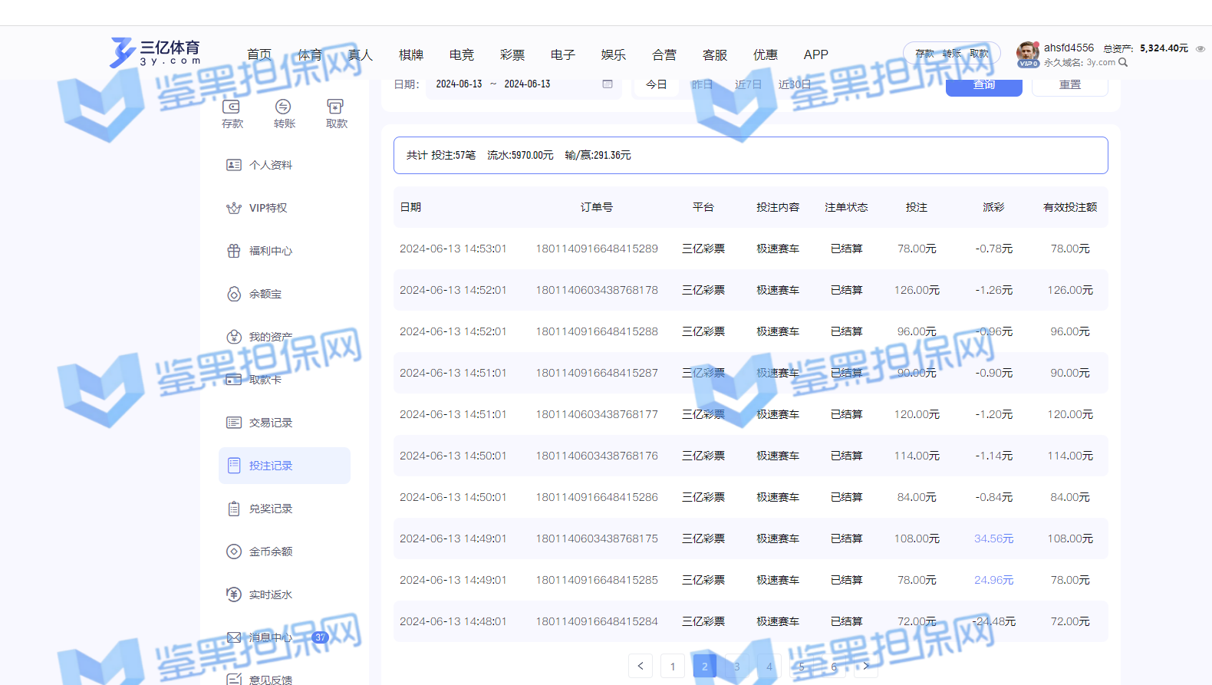
Task: Toggle total assets visibility eye icon
Action: click(x=1200, y=48)
